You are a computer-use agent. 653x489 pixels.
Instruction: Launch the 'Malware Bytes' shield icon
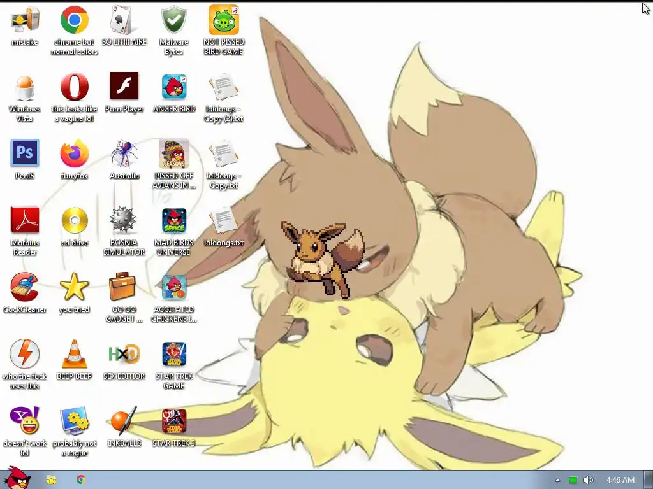click(x=173, y=20)
